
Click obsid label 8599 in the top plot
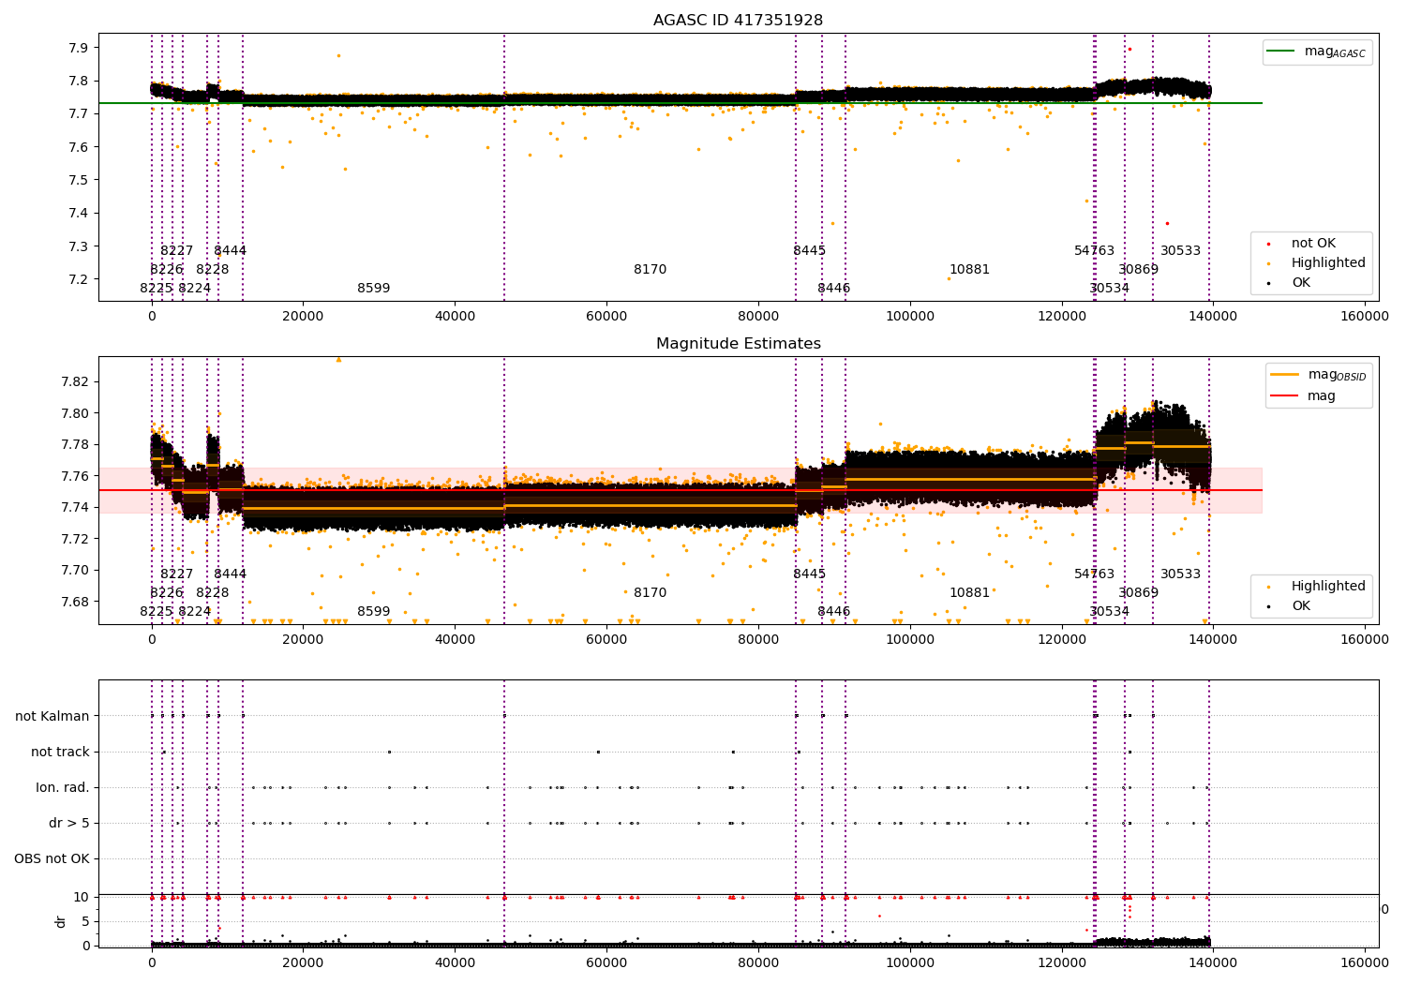coord(373,289)
